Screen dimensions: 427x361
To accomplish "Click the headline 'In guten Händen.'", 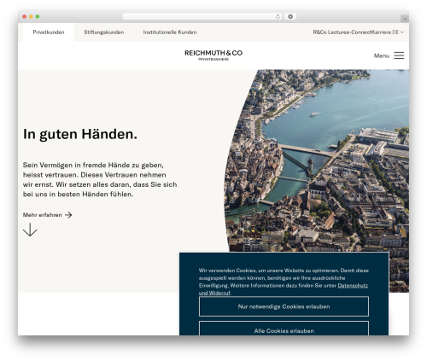I will [80, 134].
